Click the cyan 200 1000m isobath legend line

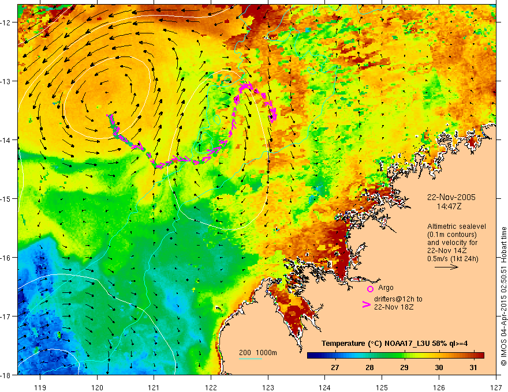click(250, 359)
